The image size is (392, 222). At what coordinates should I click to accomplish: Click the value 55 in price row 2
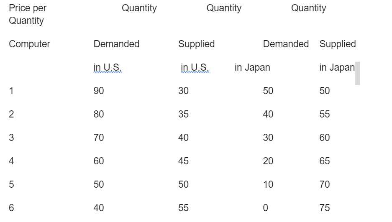tap(325, 115)
